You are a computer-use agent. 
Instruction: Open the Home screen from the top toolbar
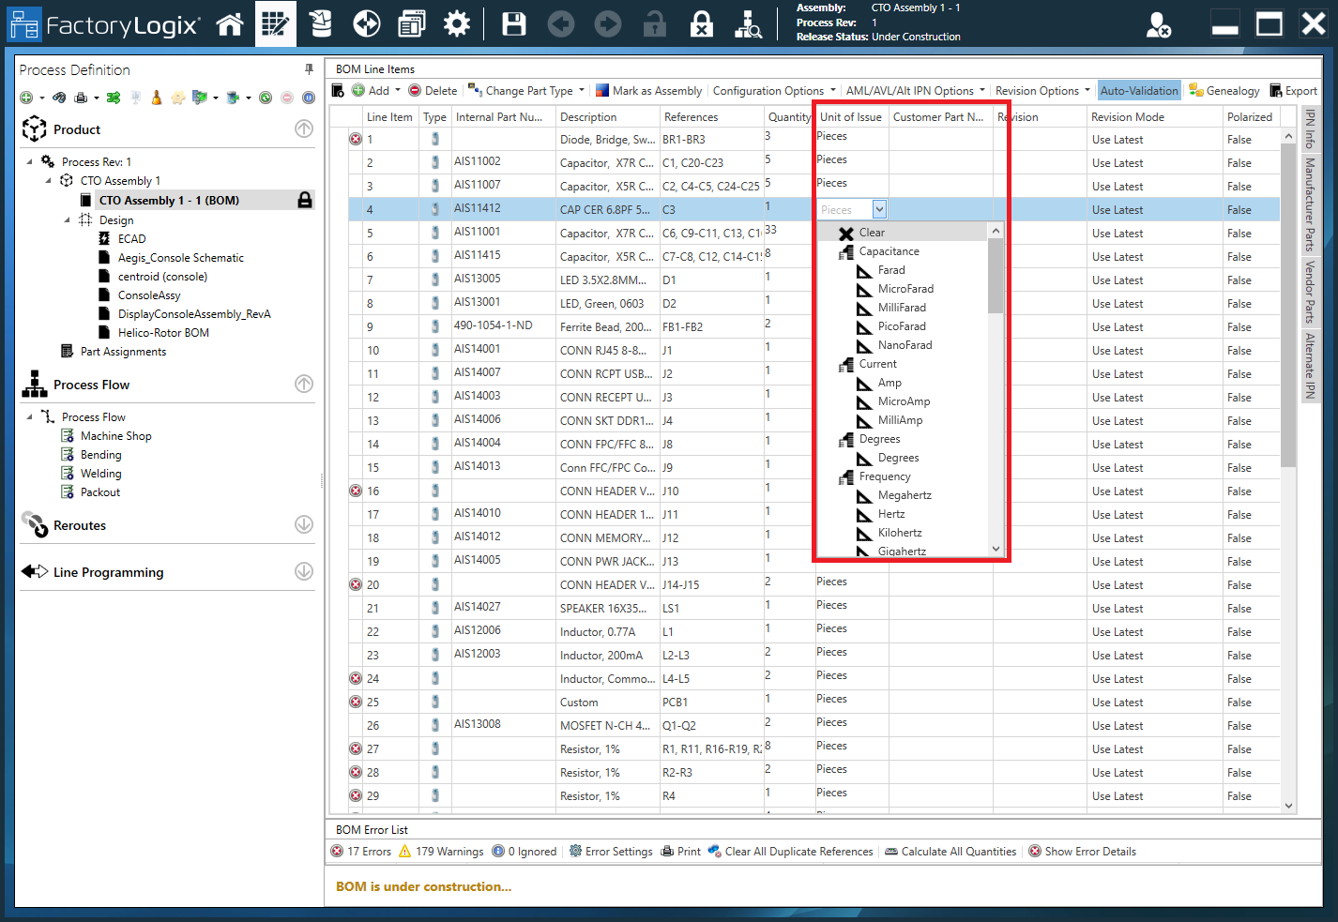click(230, 23)
